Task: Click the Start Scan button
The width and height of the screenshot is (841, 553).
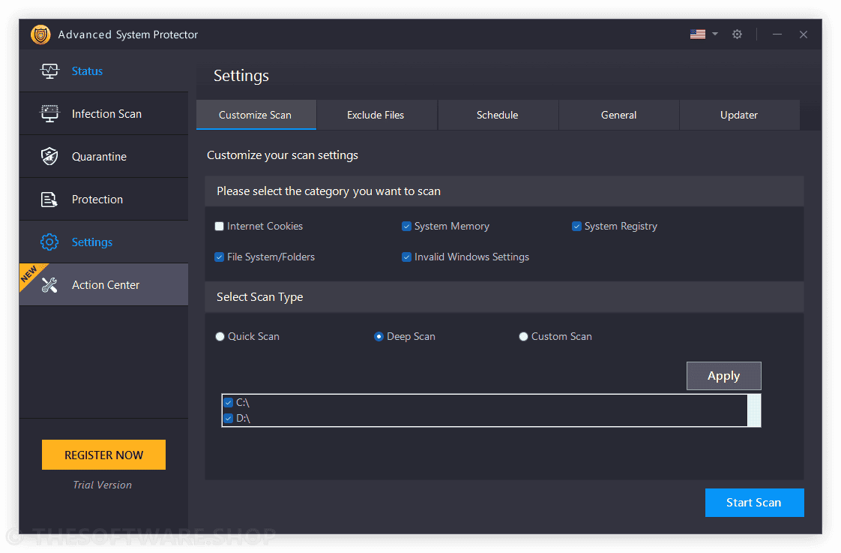Action: coord(754,503)
